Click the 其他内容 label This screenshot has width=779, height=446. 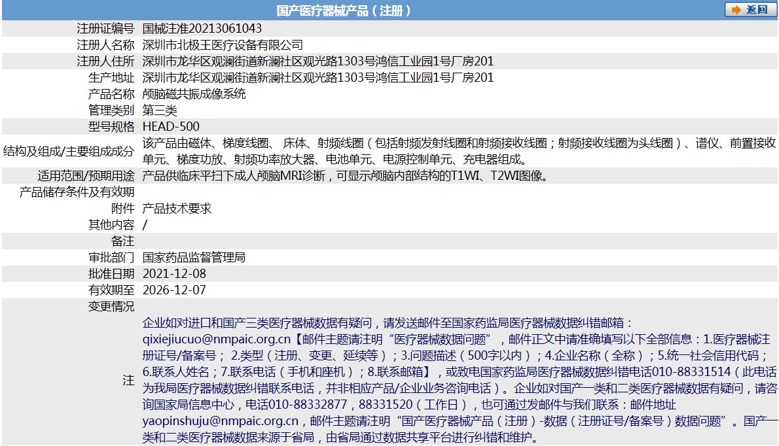[111, 225]
